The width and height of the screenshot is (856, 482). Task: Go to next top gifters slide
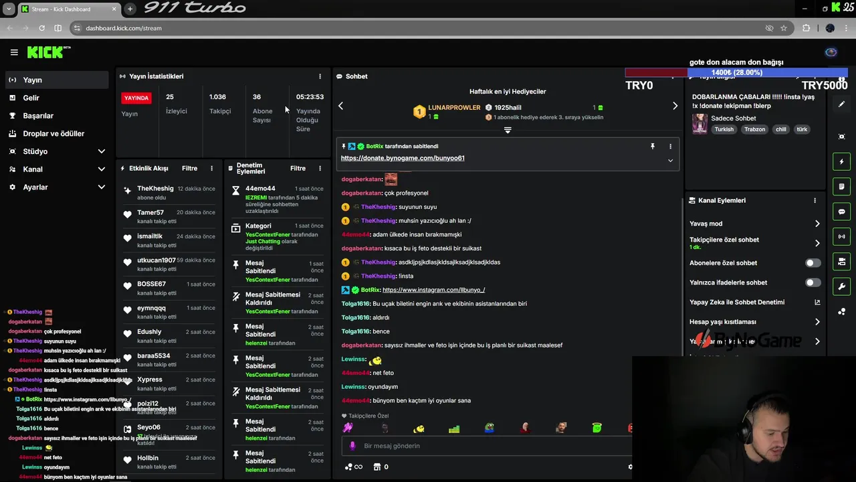675,106
